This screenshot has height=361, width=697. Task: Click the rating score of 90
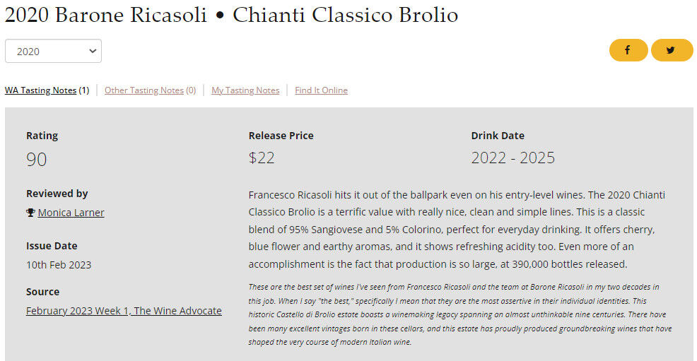click(37, 159)
